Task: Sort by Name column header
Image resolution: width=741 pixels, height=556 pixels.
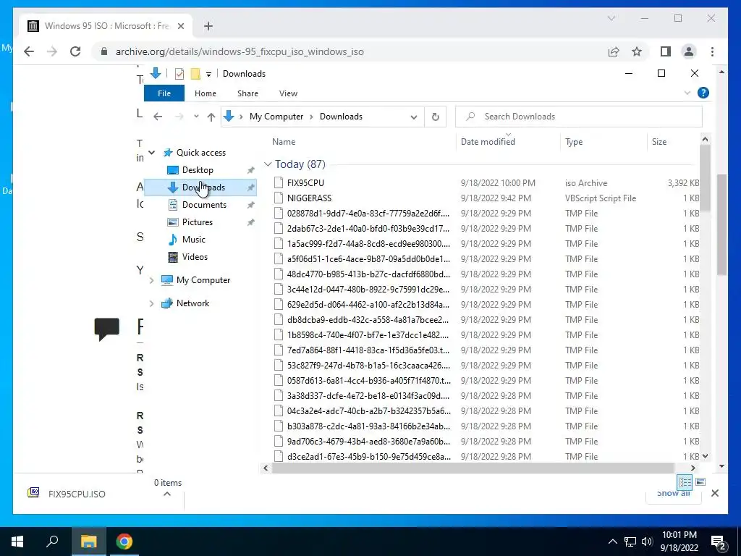Action: coord(284,141)
